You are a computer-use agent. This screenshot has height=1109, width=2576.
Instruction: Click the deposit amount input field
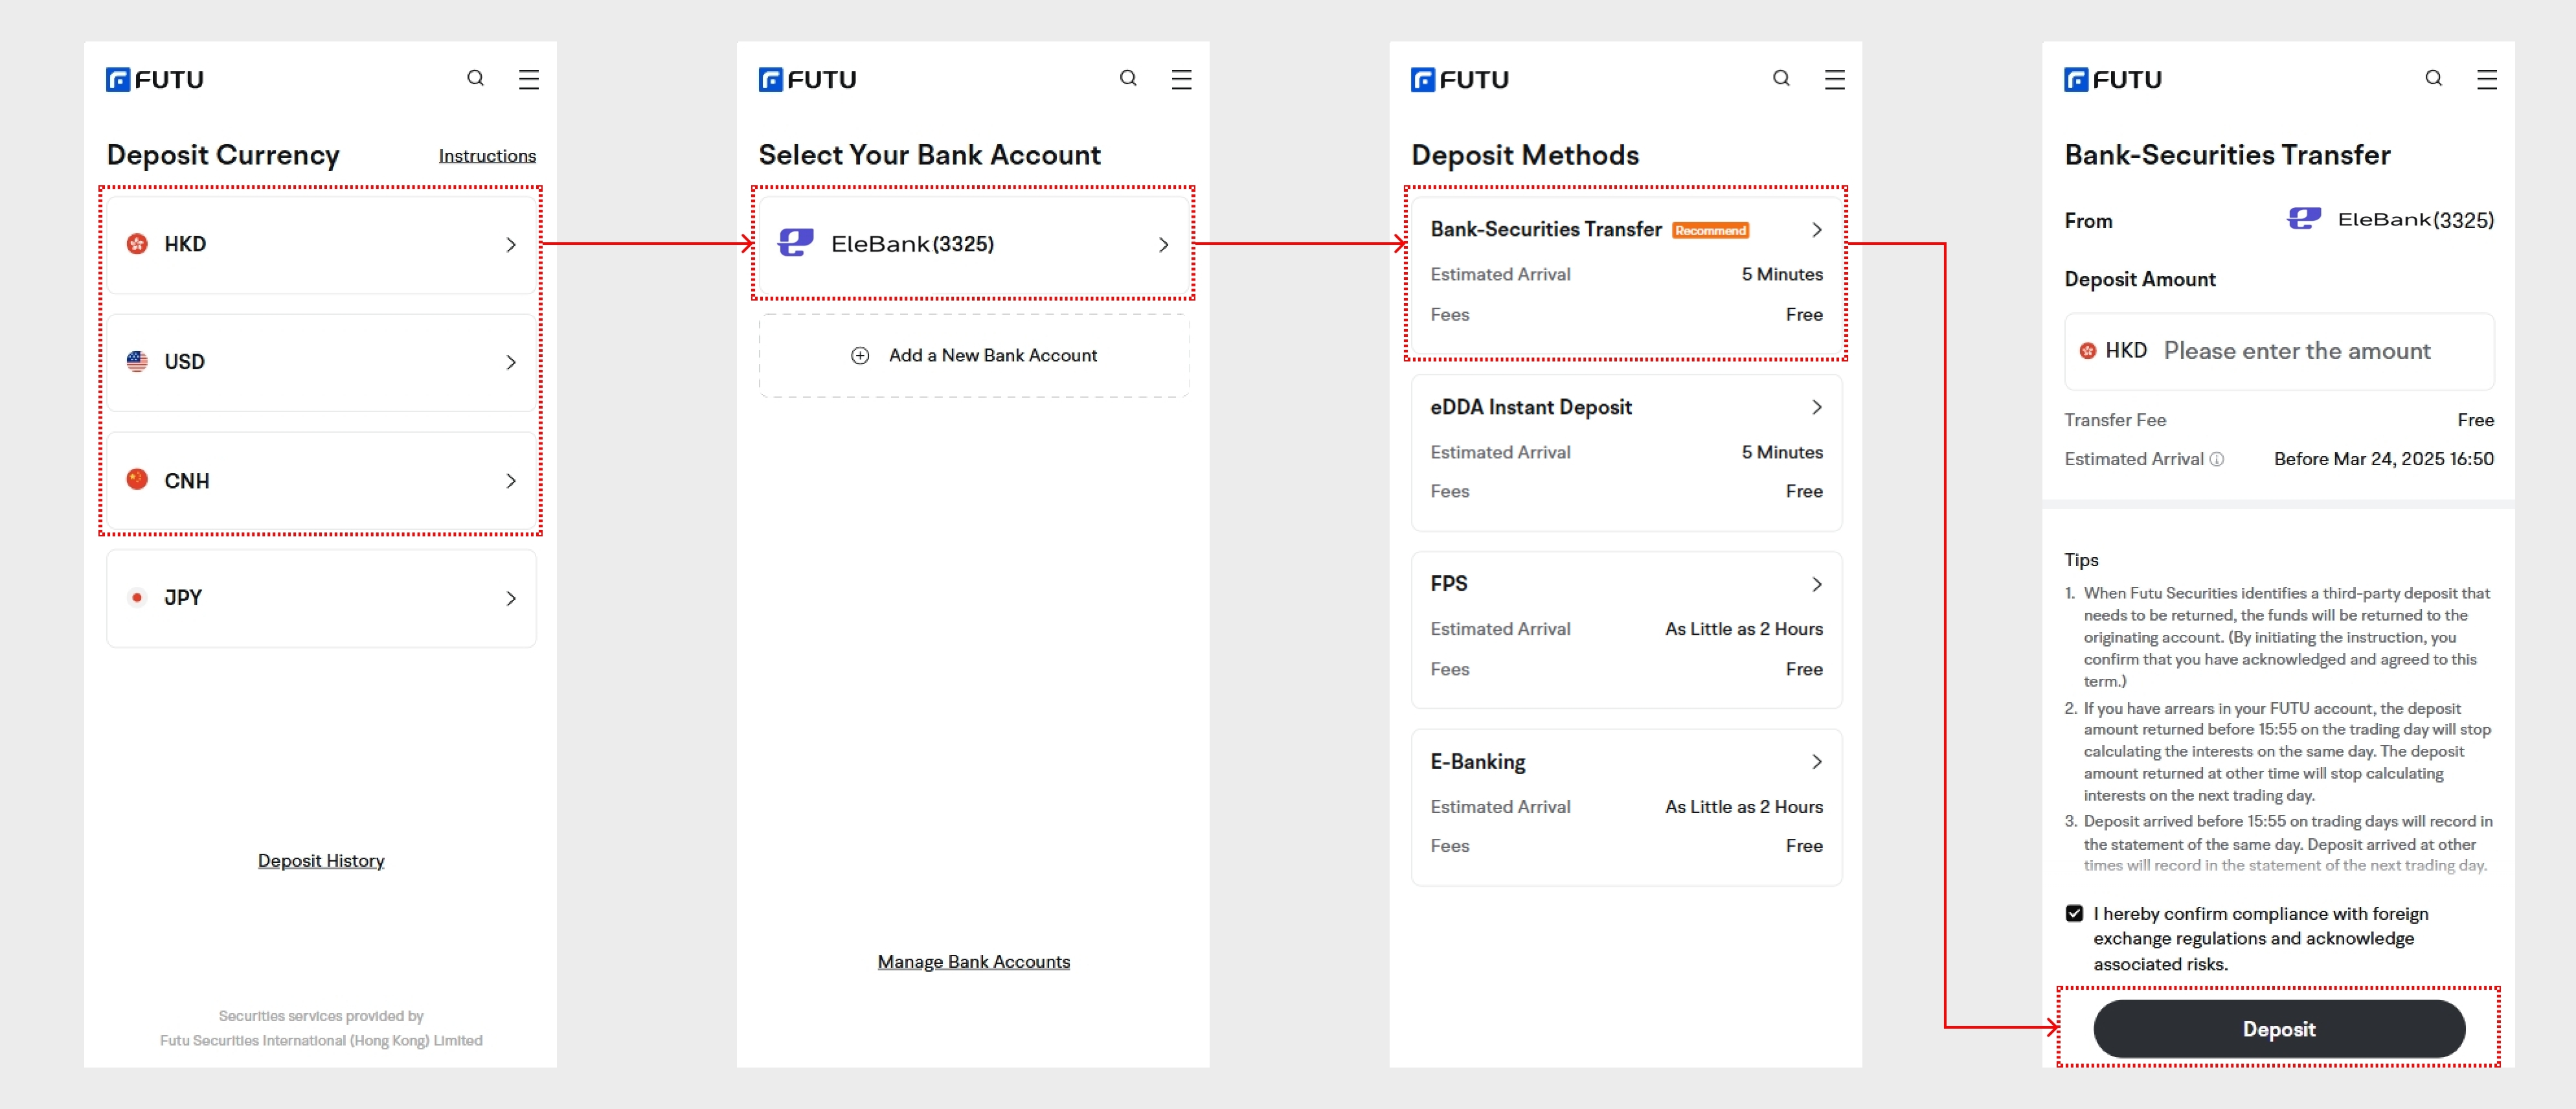tap(2279, 351)
